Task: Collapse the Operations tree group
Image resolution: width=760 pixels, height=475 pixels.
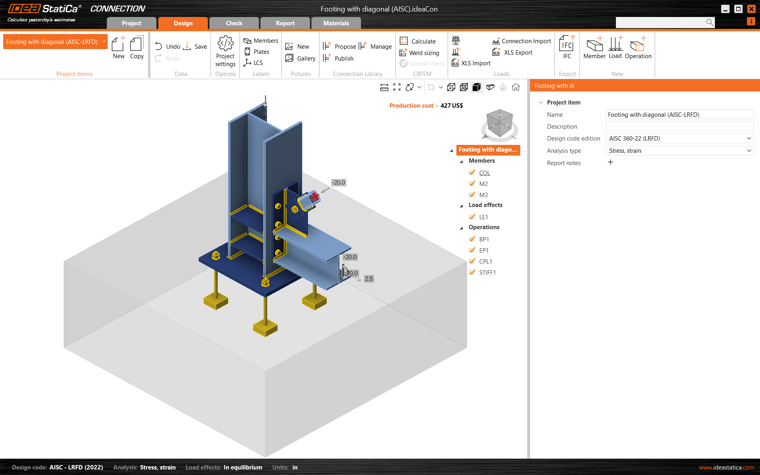Action: (x=461, y=228)
